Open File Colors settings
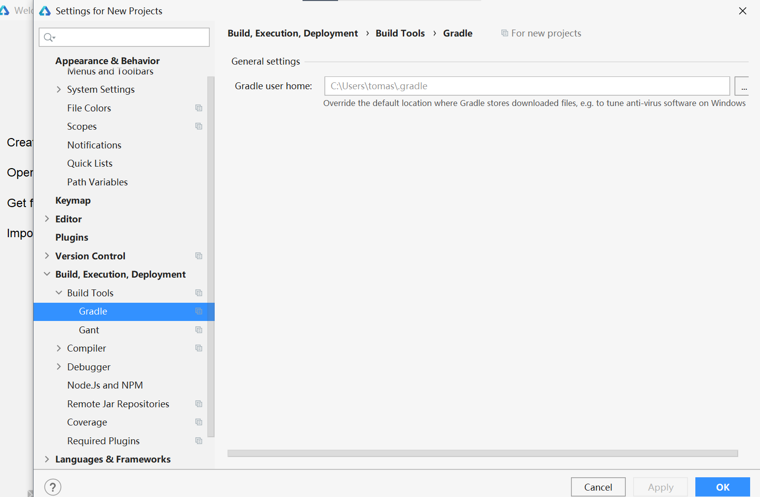 [x=89, y=108]
